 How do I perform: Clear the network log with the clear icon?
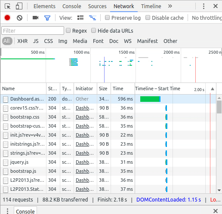click(x=19, y=18)
